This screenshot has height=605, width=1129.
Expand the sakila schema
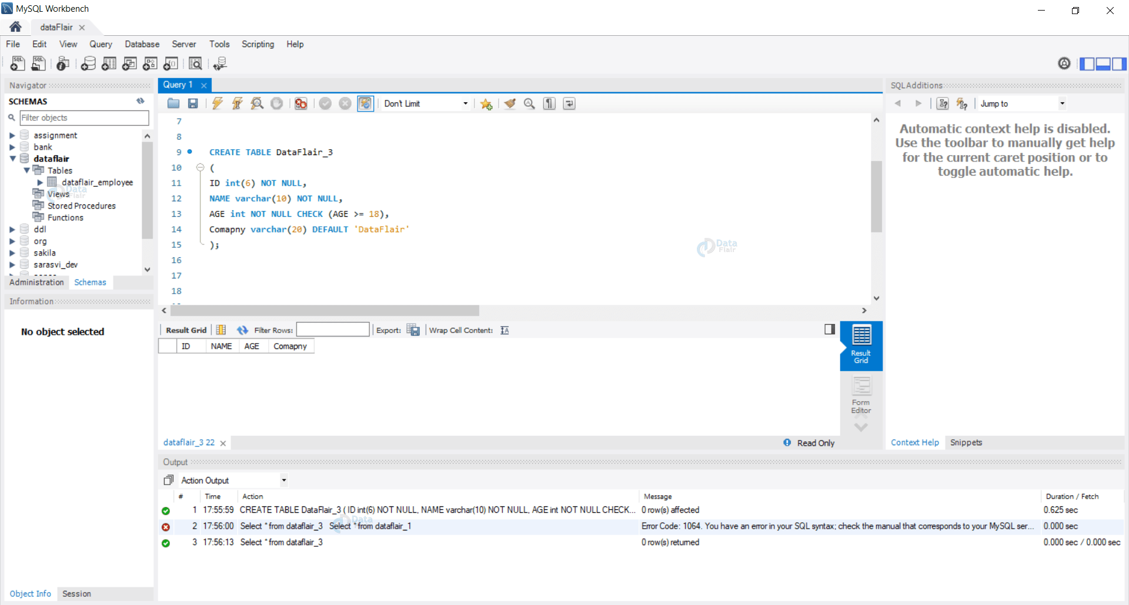click(x=13, y=253)
